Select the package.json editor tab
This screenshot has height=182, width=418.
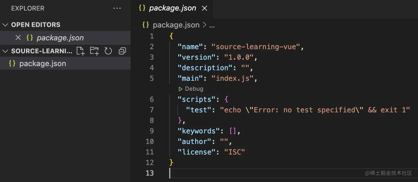(x=172, y=8)
